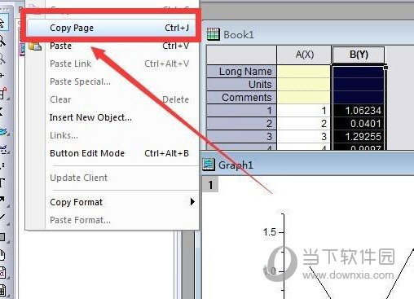Click the Paste Link menu item
The height and width of the screenshot is (299, 414).
pyautogui.click(x=111, y=64)
